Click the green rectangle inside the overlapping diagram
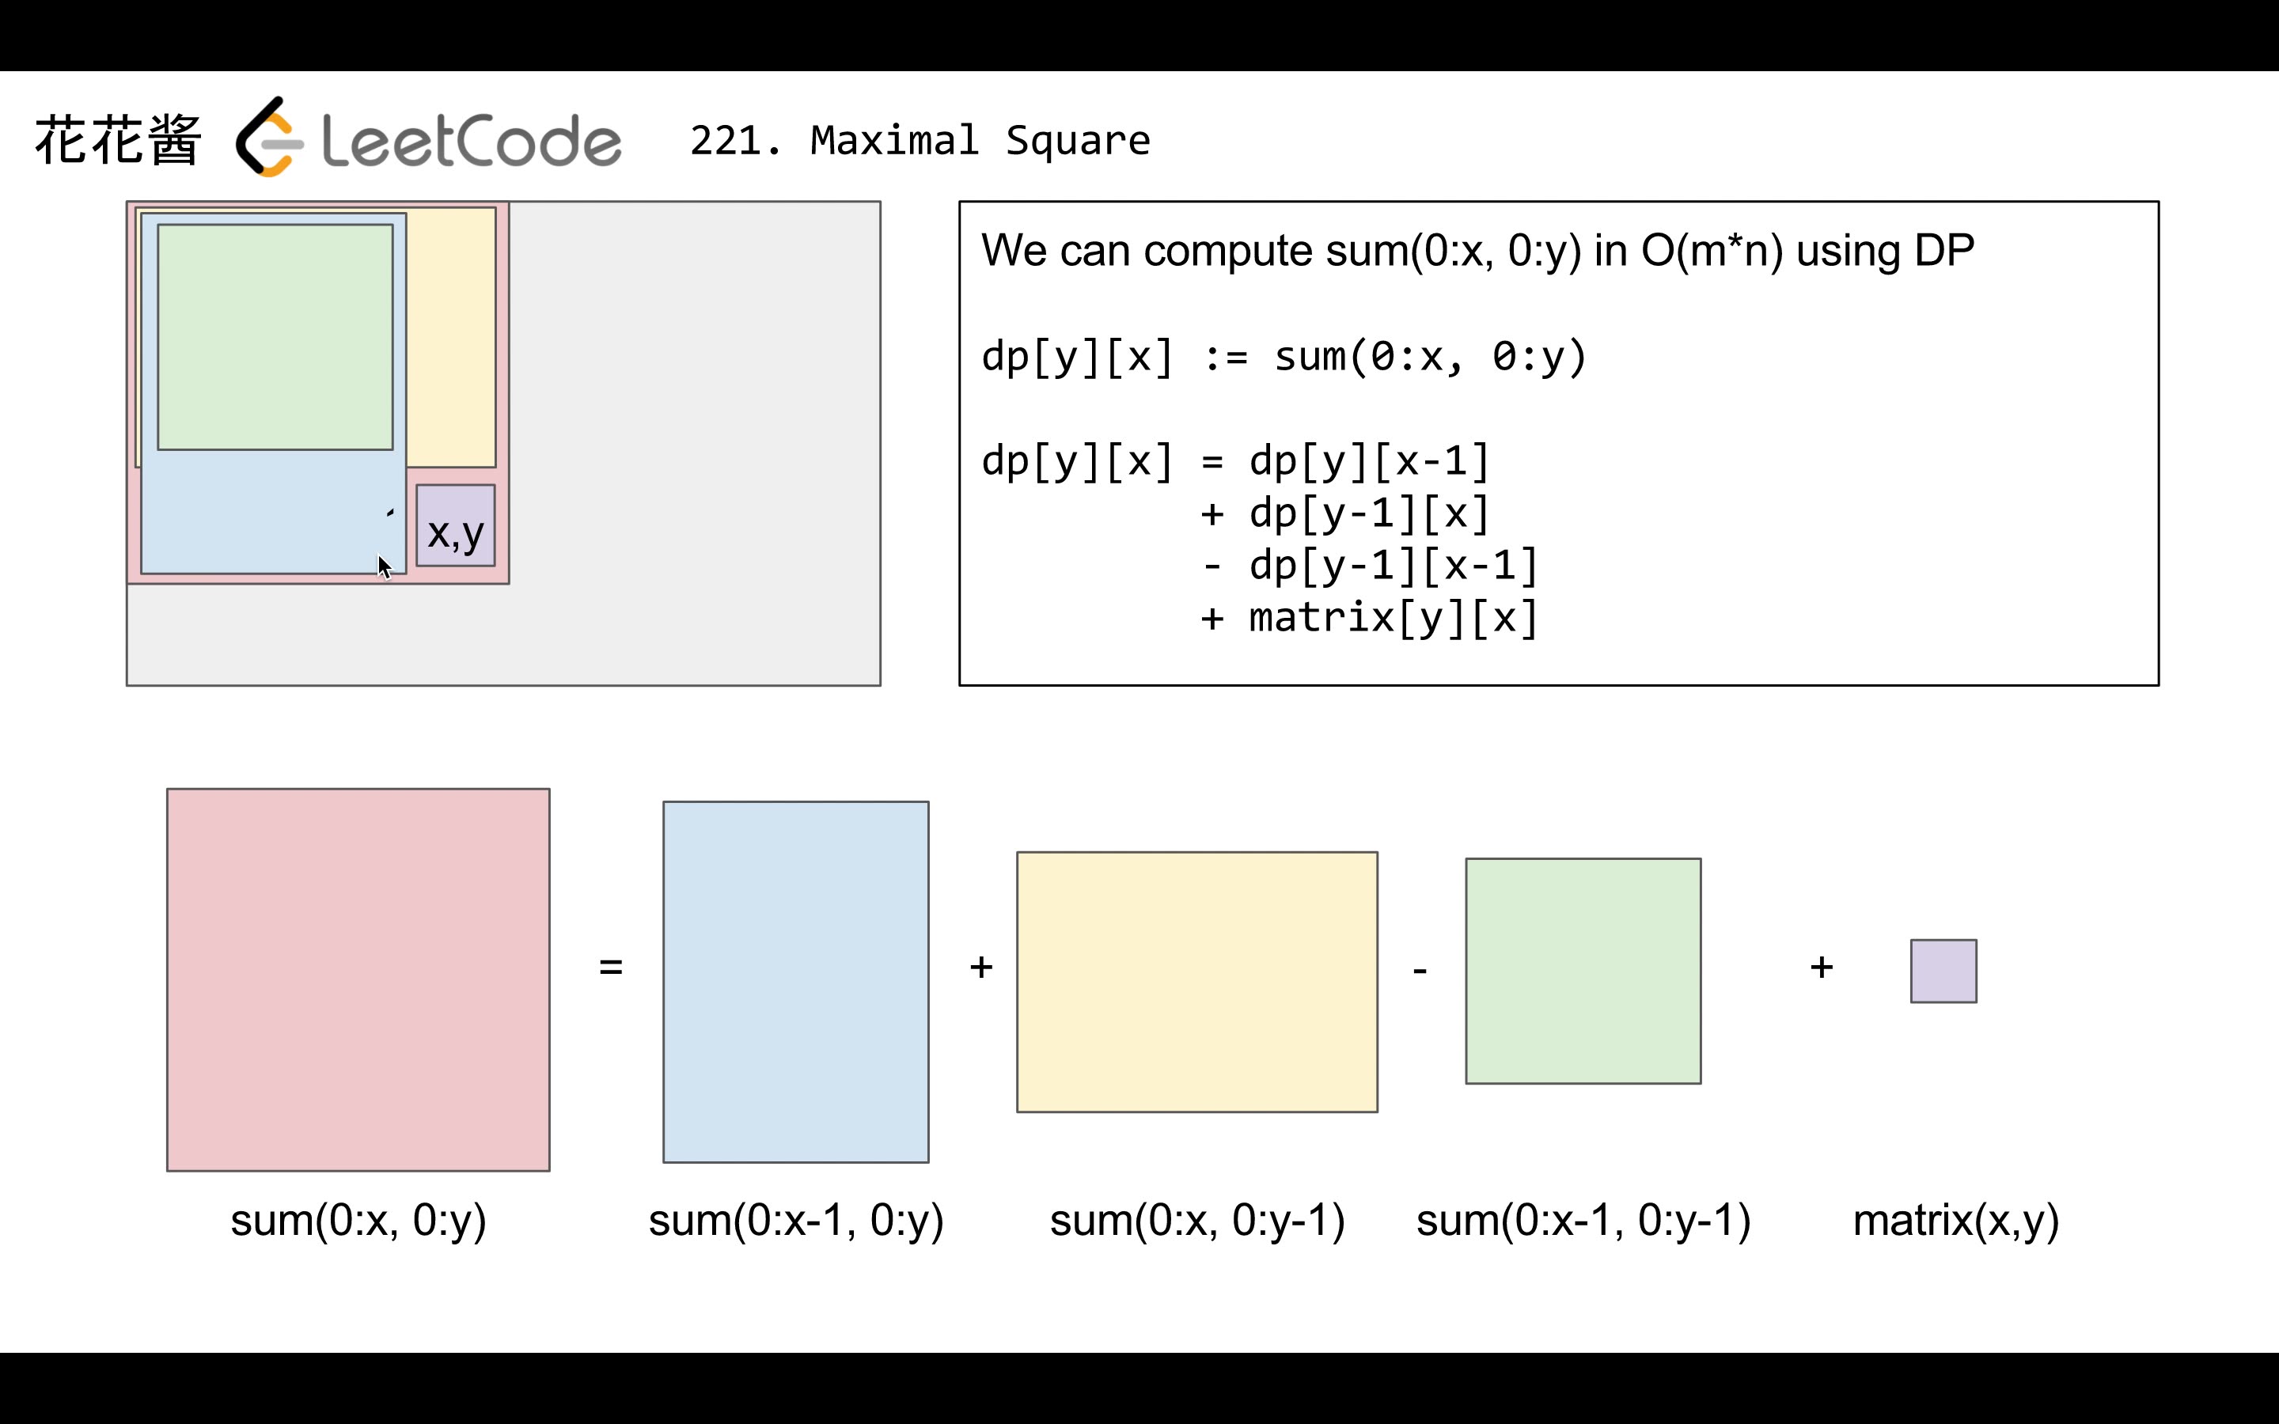2279x1424 pixels. (x=275, y=337)
